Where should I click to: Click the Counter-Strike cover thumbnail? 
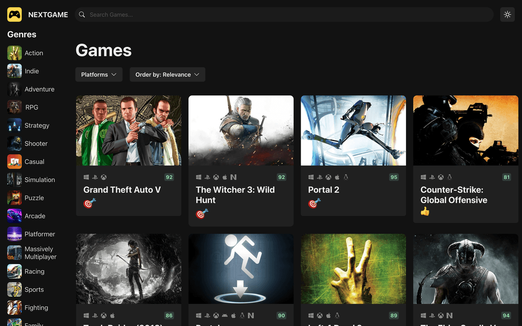click(465, 130)
